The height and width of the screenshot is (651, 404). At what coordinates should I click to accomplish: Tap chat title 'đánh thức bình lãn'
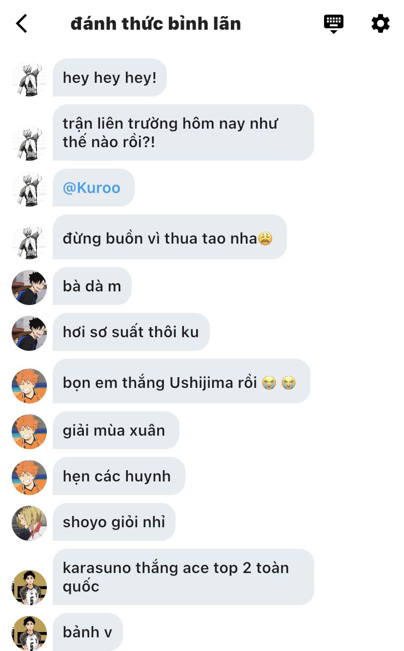coord(156,23)
